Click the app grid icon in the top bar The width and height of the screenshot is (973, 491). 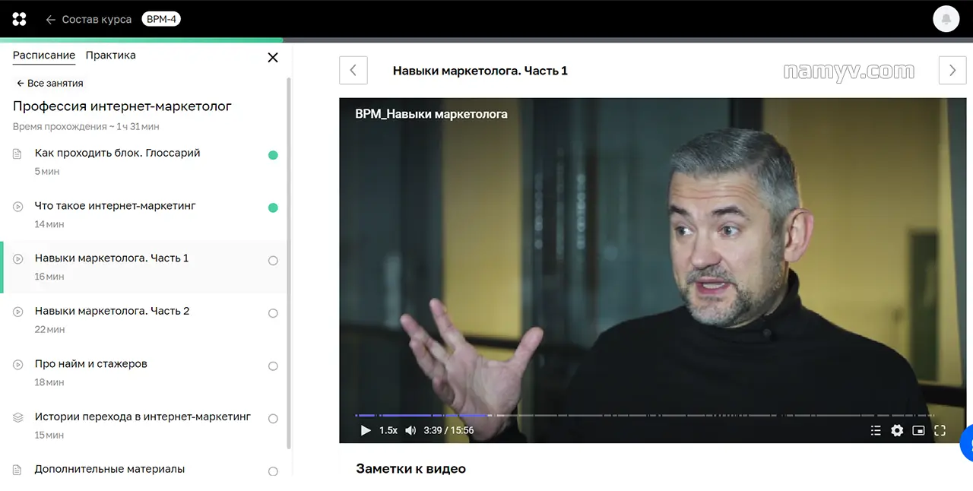tap(18, 18)
